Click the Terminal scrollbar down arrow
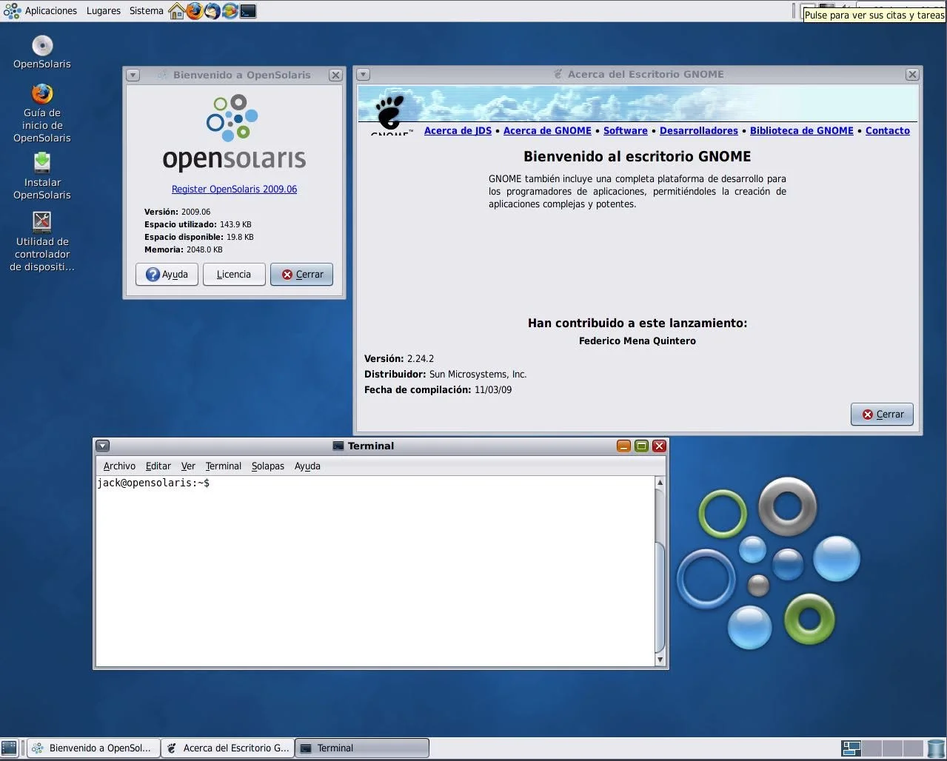This screenshot has width=947, height=761. pos(660,659)
